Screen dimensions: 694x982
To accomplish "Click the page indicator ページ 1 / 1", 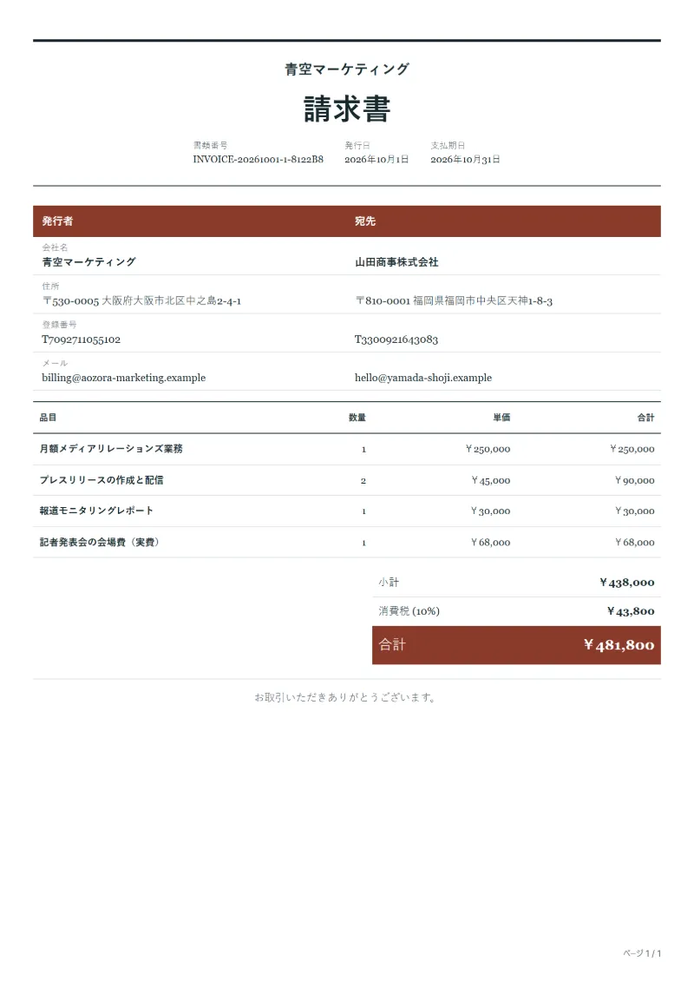I will click(642, 953).
